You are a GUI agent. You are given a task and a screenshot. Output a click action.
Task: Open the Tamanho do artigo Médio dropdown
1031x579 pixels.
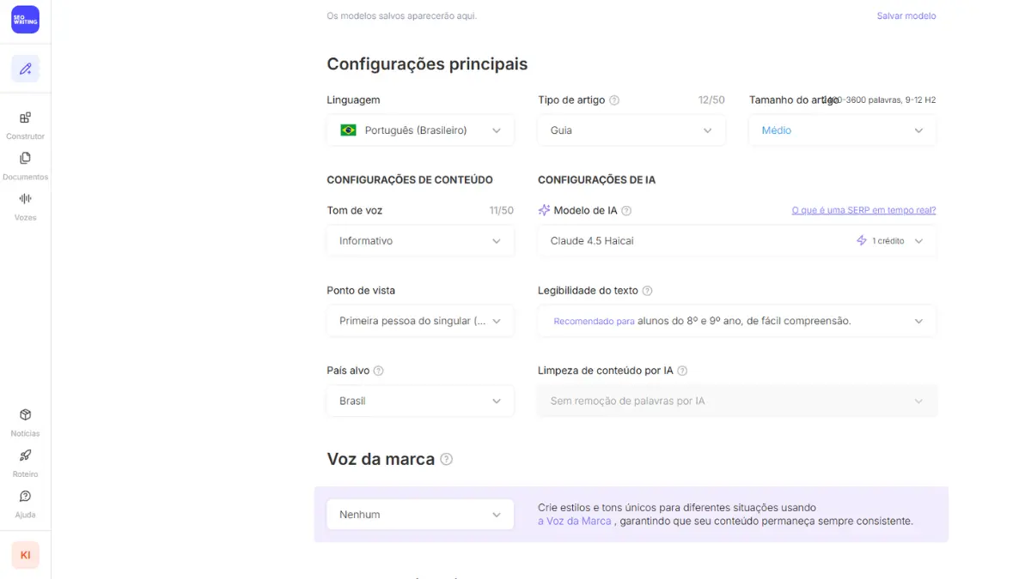842,130
